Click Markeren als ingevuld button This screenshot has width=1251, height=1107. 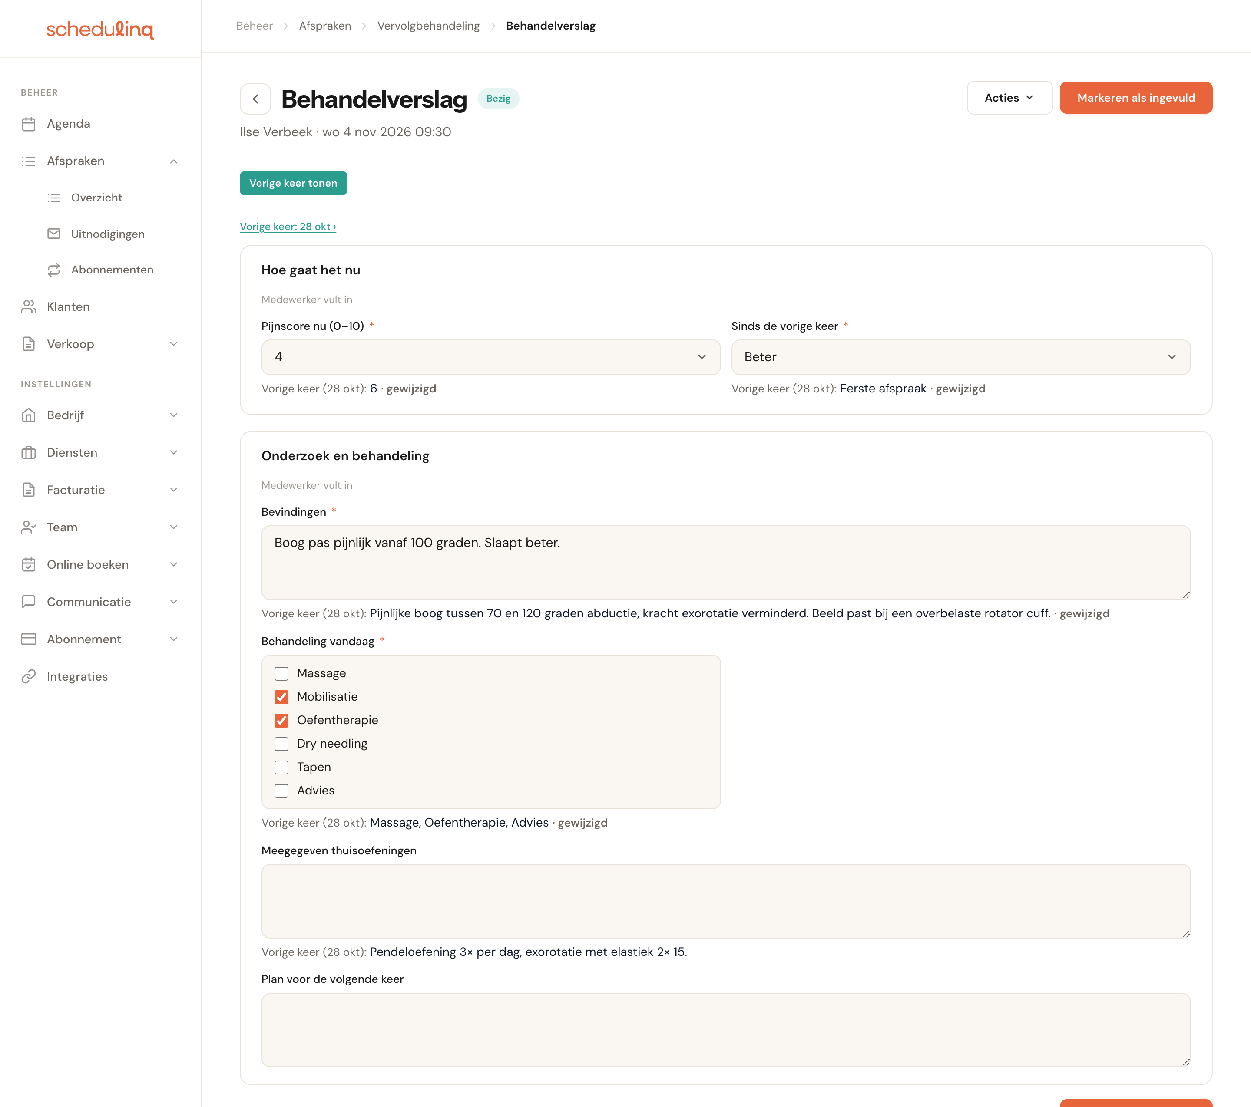pyautogui.click(x=1136, y=98)
